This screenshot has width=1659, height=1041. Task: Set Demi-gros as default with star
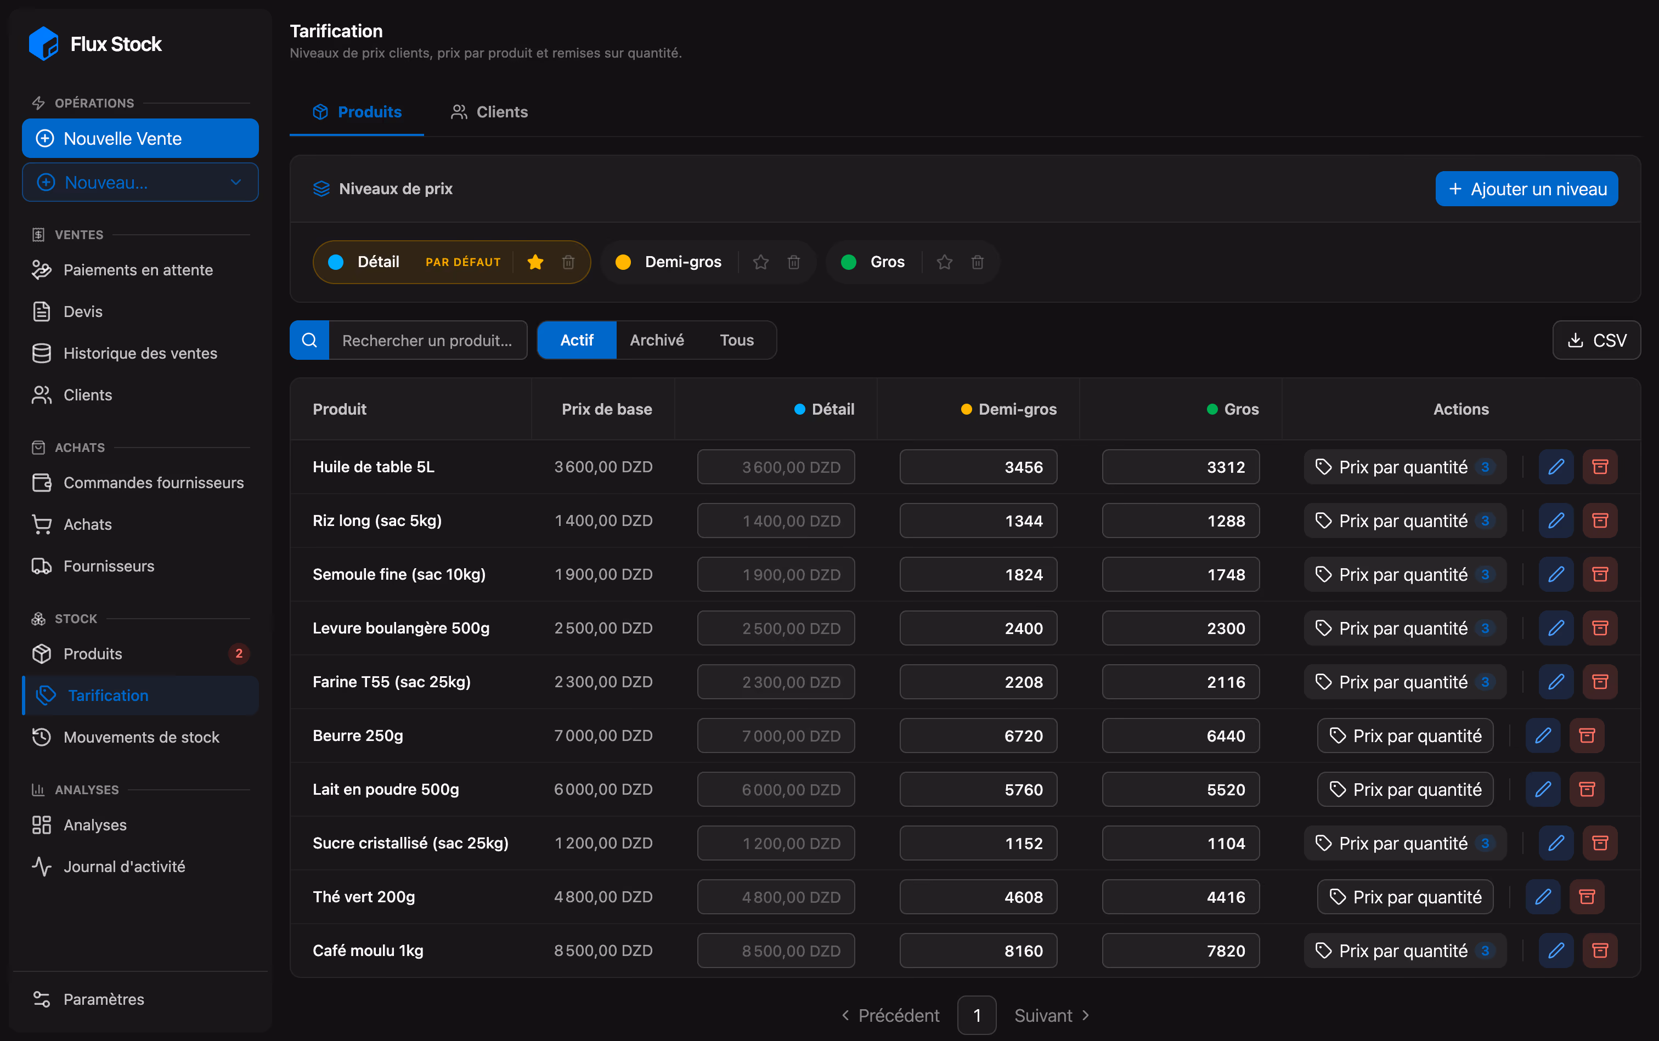[760, 262]
